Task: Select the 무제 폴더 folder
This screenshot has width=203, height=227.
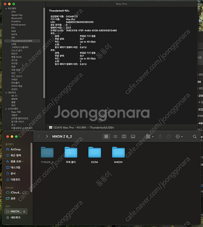Action: [71, 155]
